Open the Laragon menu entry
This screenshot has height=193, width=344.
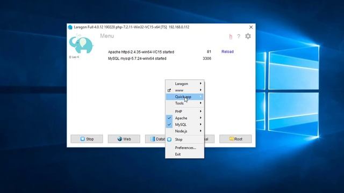(185, 84)
